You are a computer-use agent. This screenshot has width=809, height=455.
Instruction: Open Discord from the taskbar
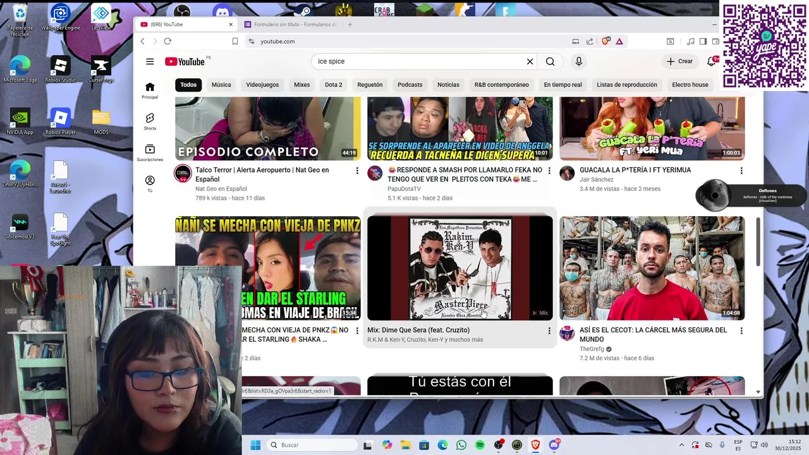tap(554, 445)
